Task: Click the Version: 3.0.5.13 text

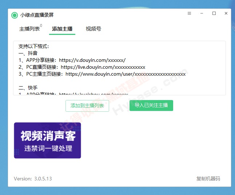Action: 33,179
